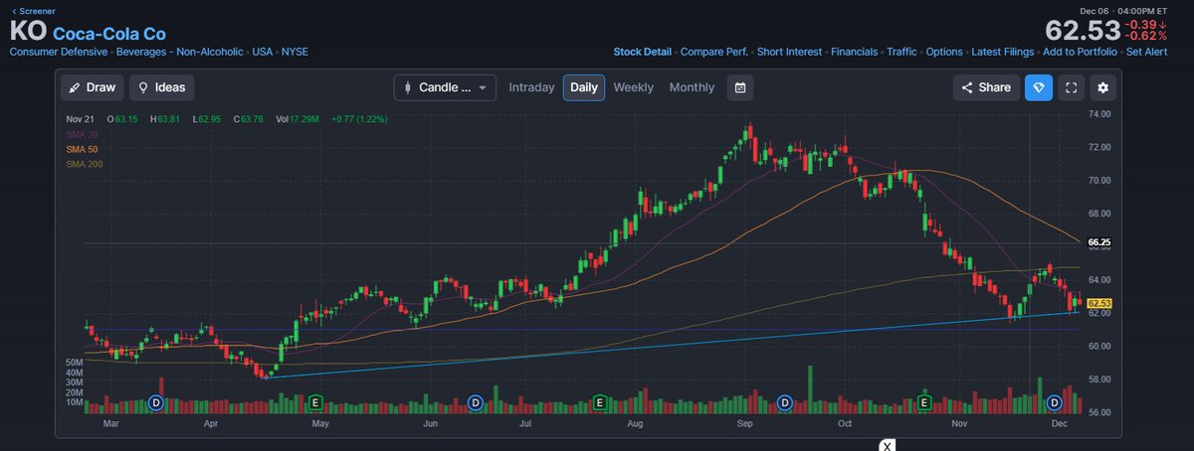The image size is (1194, 451).
Task: Open the Financials page
Action: [x=855, y=51]
